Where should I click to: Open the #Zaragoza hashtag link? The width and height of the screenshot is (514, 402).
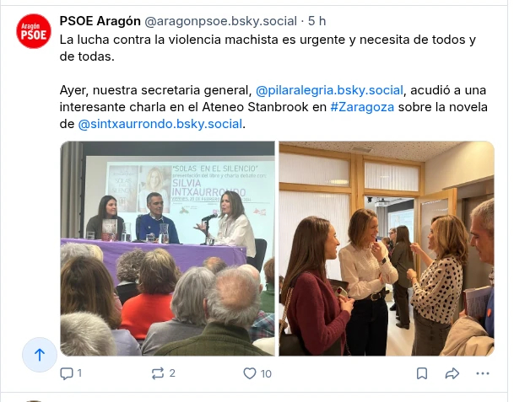click(x=362, y=107)
